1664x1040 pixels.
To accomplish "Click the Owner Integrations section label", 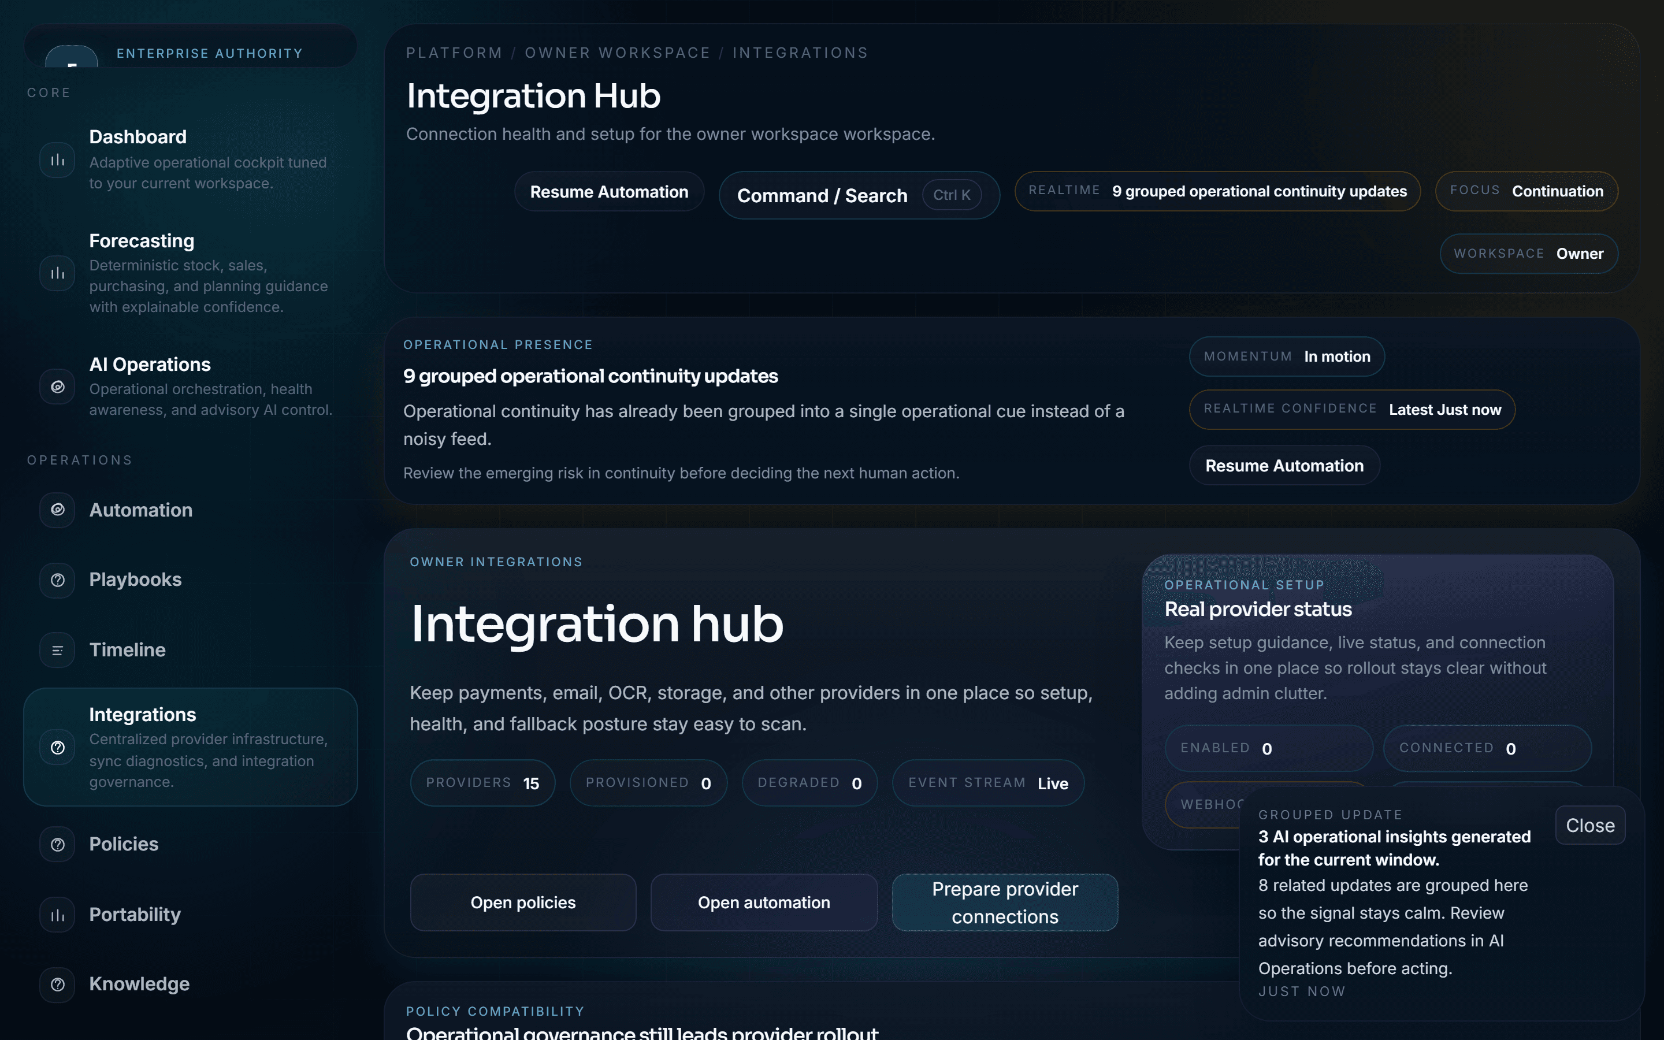I will click(x=496, y=562).
